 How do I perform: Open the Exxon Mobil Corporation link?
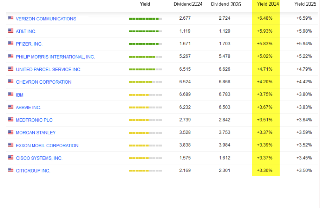click(x=47, y=145)
